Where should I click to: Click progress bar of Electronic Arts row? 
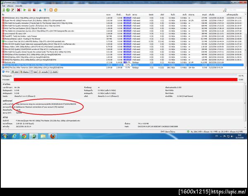[127, 62]
